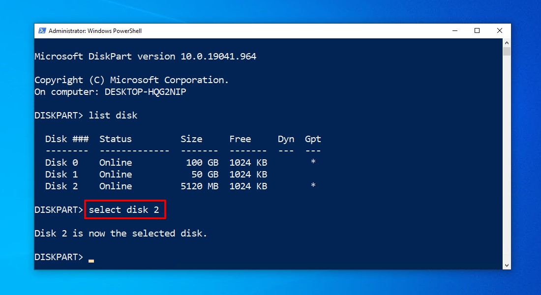Click the Gpt asterisk for Disk 0

[x=313, y=161]
